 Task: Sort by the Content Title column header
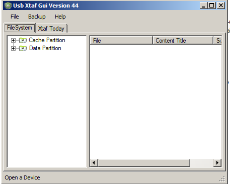click(x=183, y=41)
